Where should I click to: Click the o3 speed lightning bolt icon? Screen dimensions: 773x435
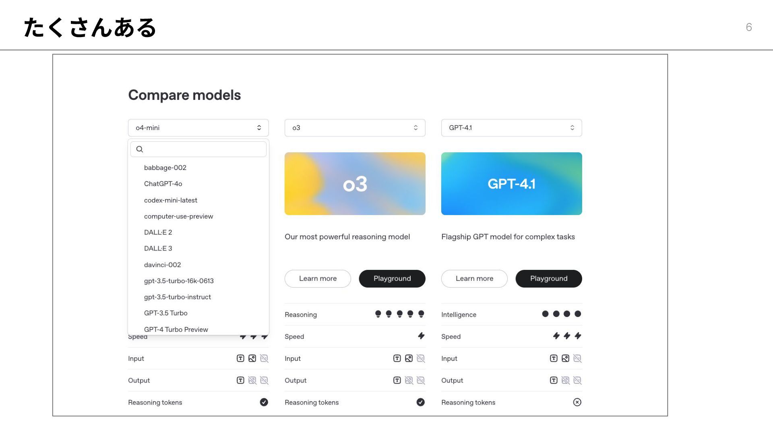coord(421,336)
